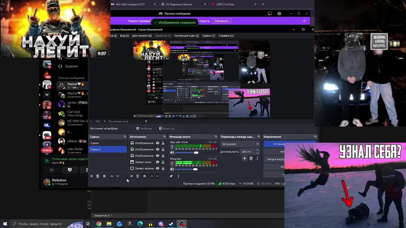Click the Свойства button

tap(144, 129)
